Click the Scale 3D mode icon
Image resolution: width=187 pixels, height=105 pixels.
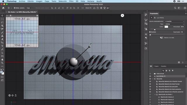[108, 8]
